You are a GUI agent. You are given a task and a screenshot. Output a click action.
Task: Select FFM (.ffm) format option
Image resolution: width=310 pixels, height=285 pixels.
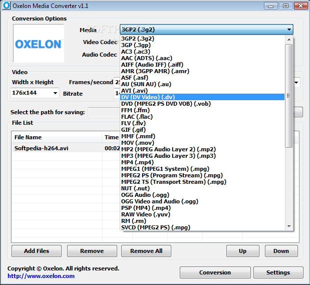[x=202, y=110]
